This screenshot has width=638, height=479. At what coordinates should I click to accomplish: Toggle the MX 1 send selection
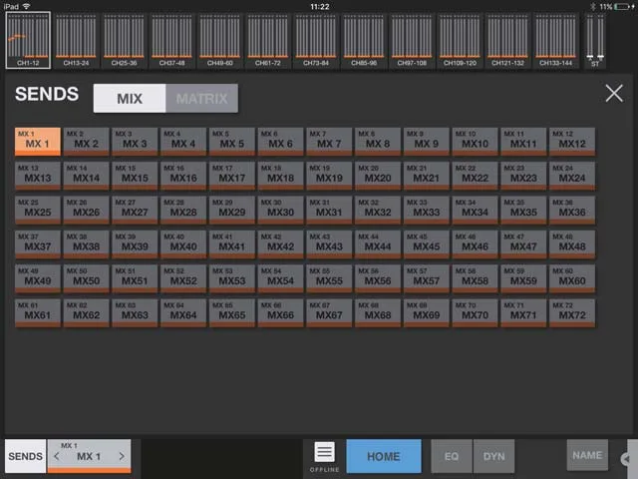click(38, 142)
